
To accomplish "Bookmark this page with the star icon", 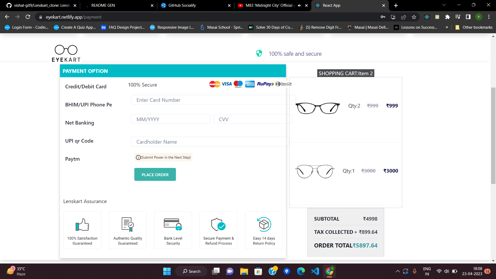I will [414, 17].
